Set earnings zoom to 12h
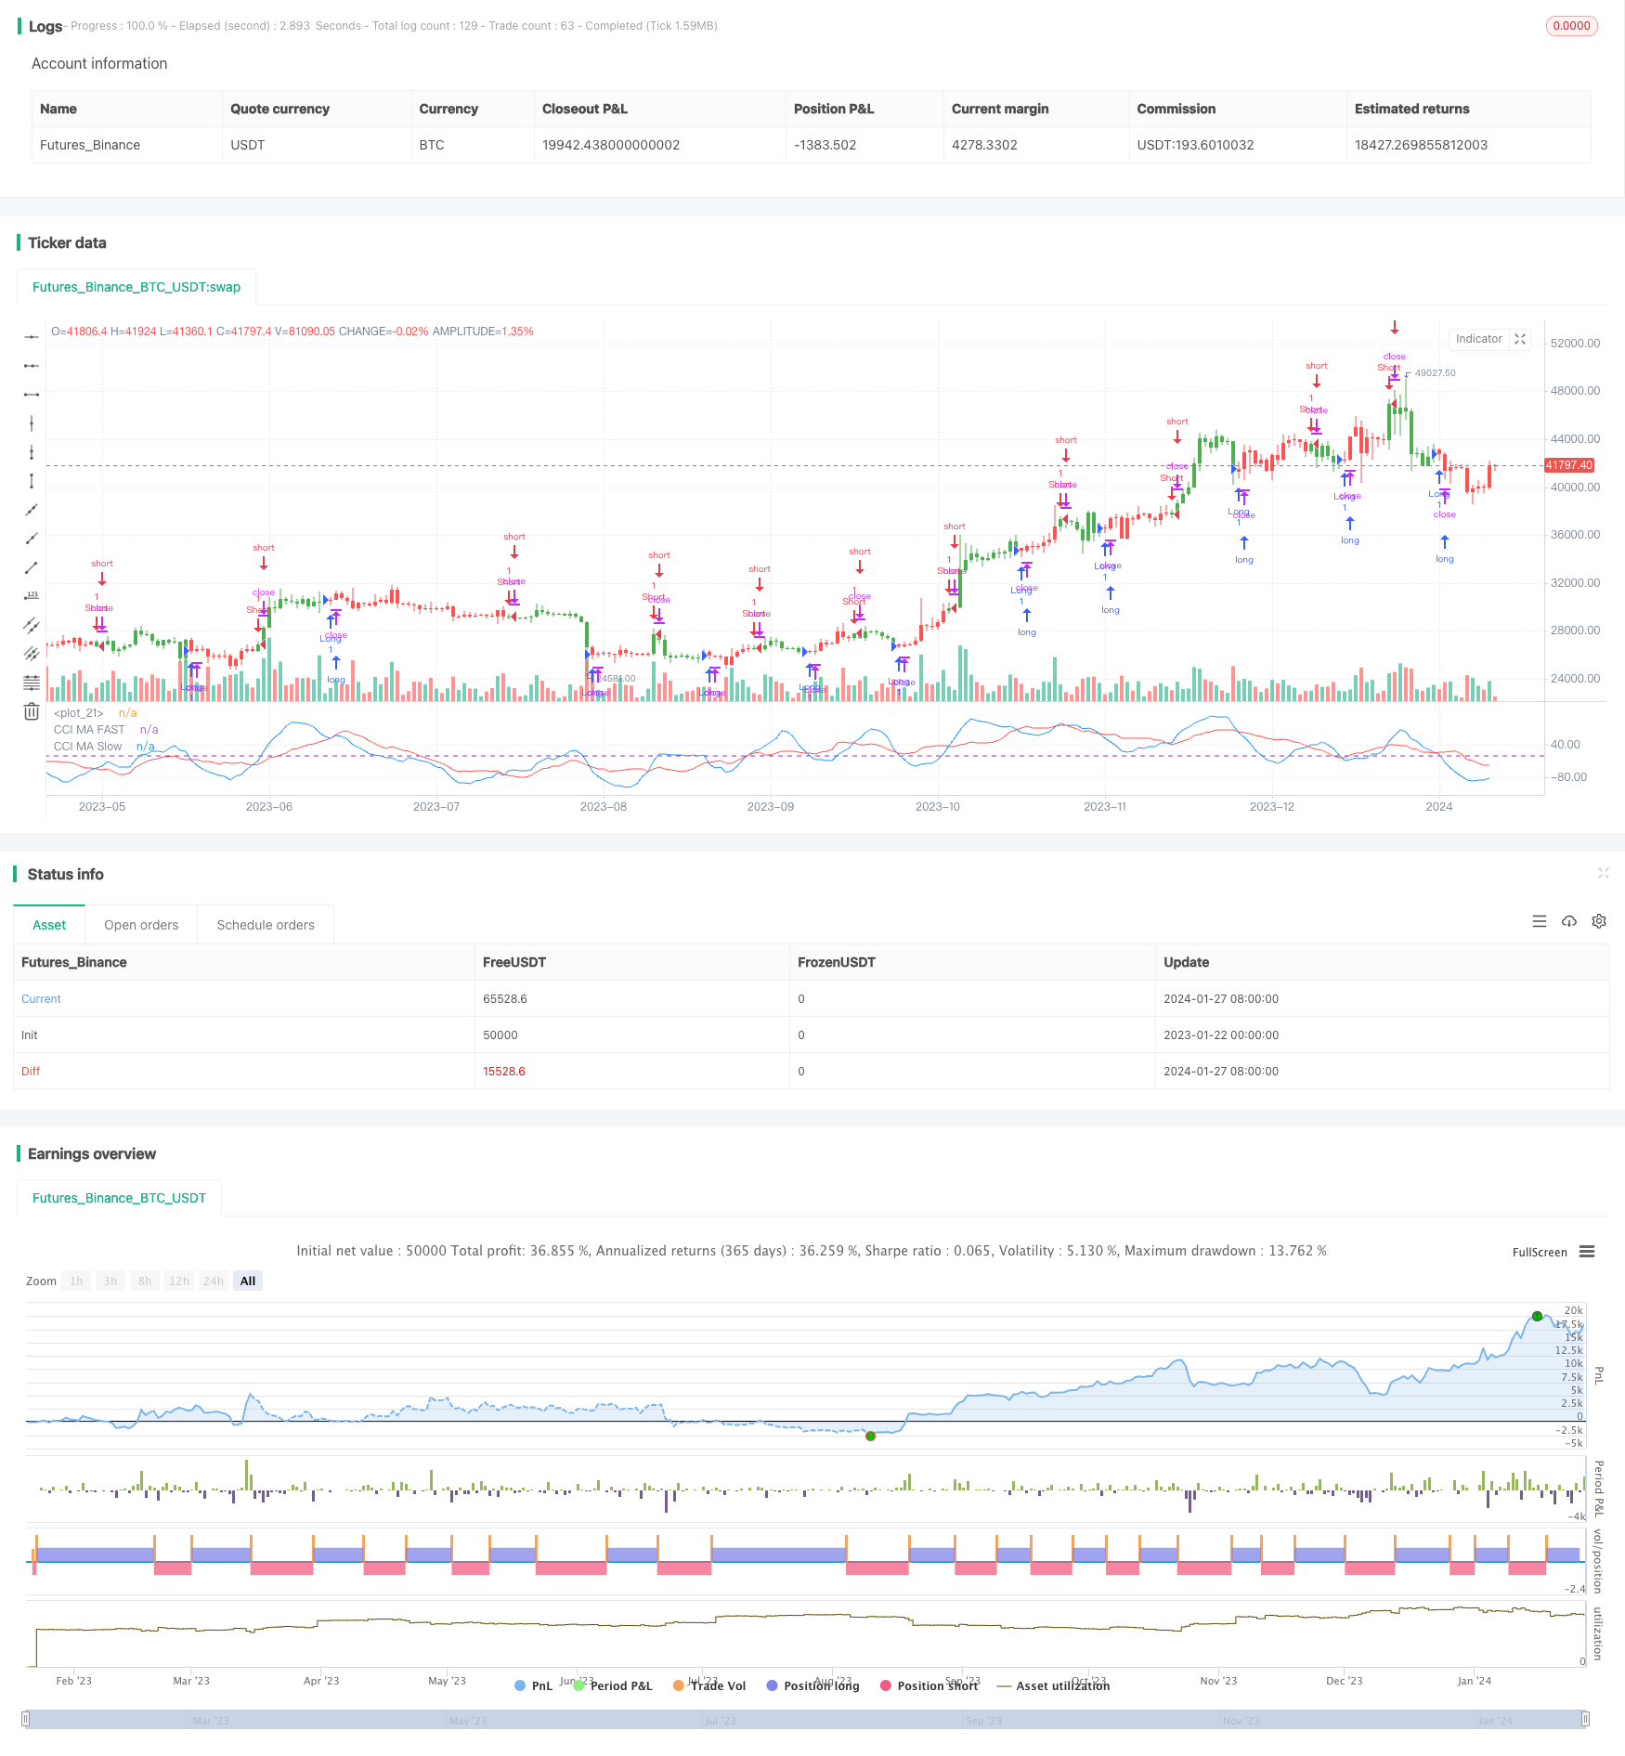The height and width of the screenshot is (1756, 1625). pyautogui.click(x=179, y=1281)
